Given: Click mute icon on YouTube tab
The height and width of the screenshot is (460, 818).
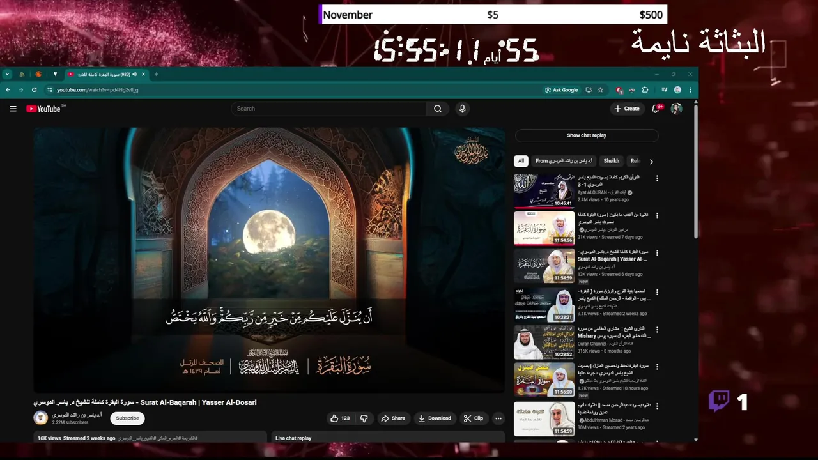Looking at the screenshot, I should pyautogui.click(x=135, y=74).
